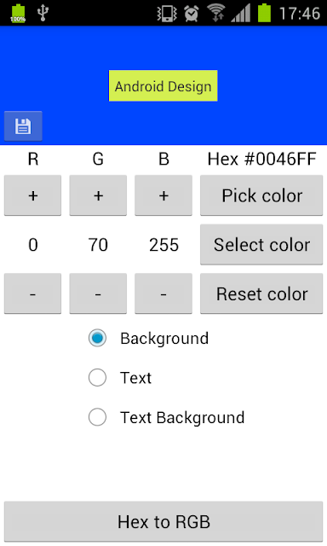Select the Text radio option
The height and width of the screenshot is (546, 327).
[x=120, y=378]
